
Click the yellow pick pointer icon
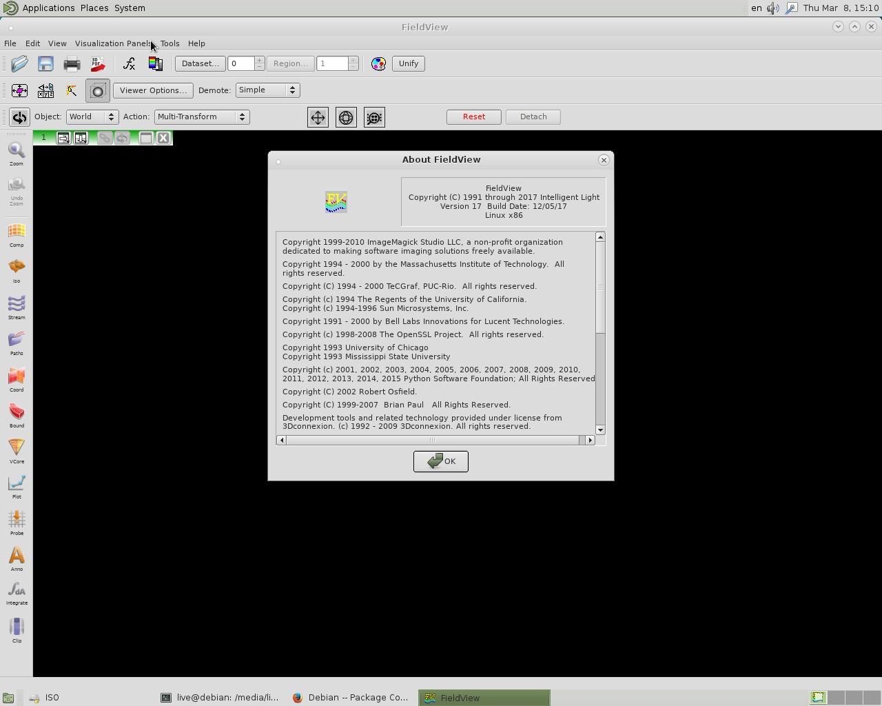(72, 90)
